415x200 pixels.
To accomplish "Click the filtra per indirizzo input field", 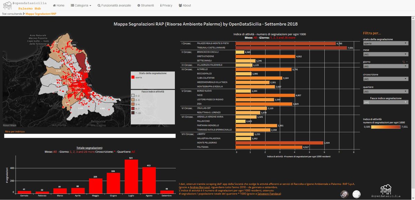I will point(90,136).
